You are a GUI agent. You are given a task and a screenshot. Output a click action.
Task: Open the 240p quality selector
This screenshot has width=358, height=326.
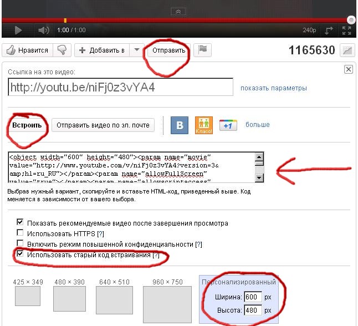(x=309, y=30)
